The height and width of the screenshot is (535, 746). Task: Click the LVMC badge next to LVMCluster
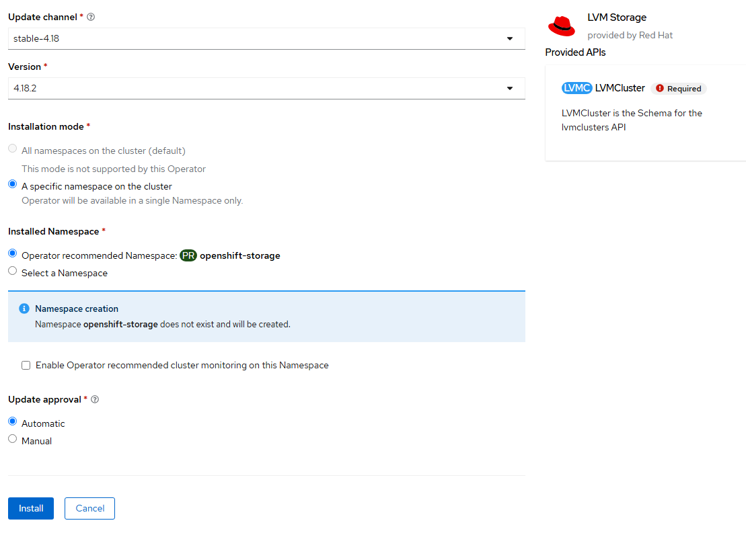pos(576,87)
